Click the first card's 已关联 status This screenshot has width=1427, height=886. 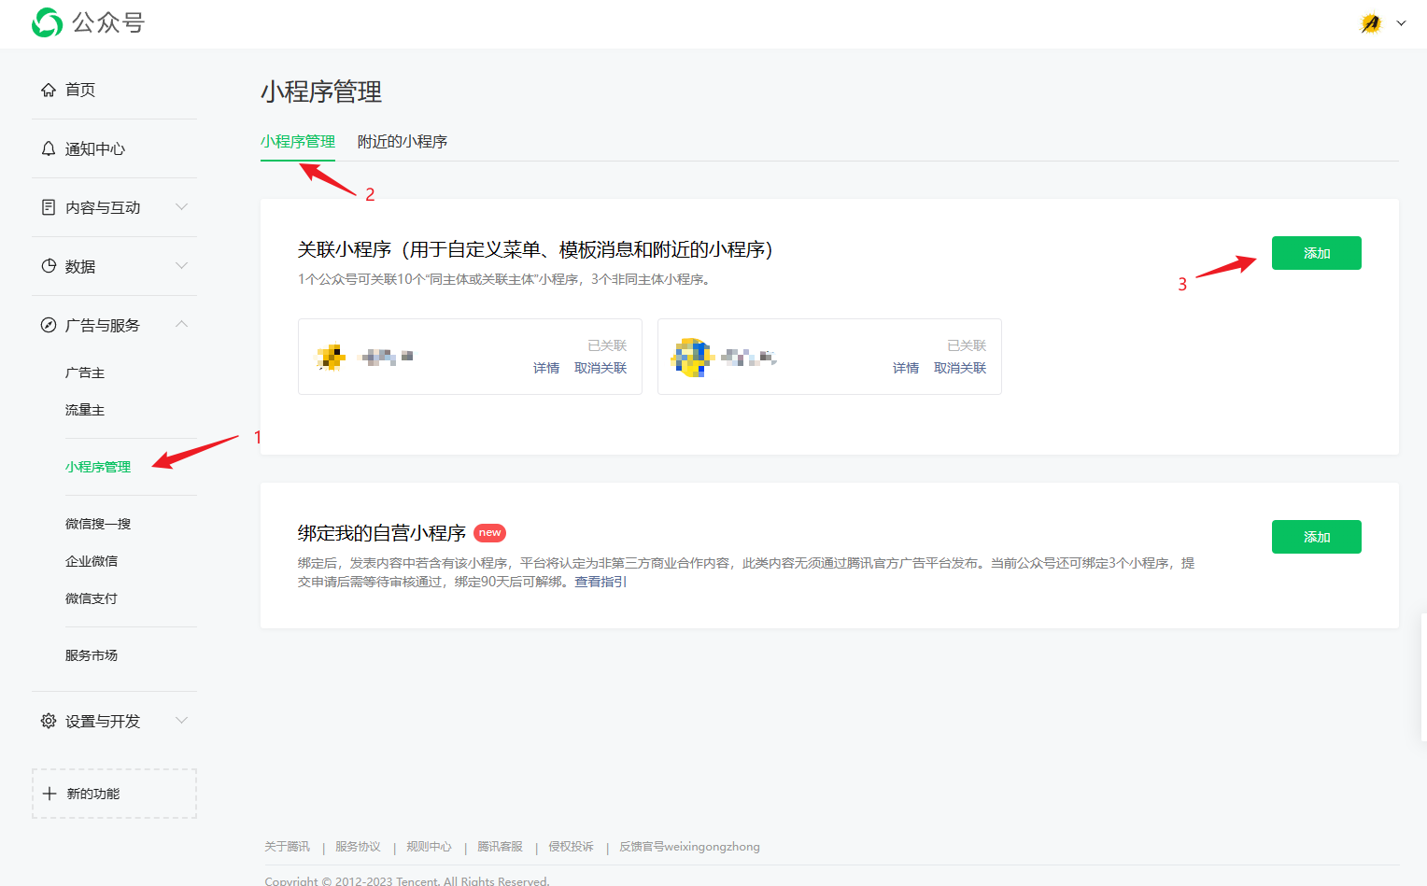607,345
